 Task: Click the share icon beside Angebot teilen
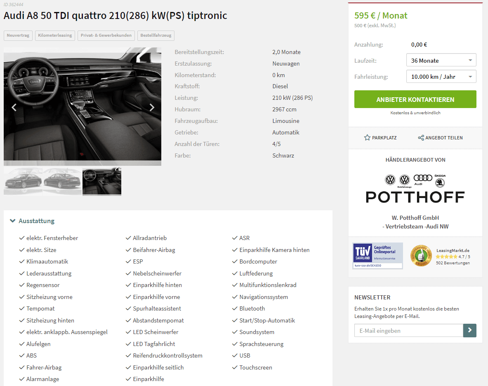pos(421,137)
